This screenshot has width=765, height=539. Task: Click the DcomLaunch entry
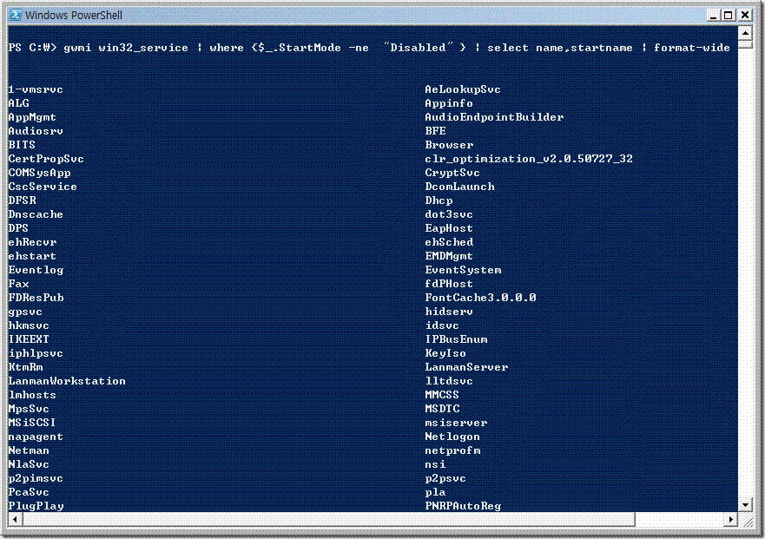[459, 187]
